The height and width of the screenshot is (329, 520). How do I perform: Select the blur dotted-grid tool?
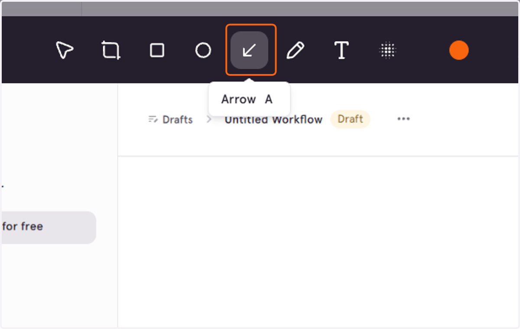click(x=388, y=50)
